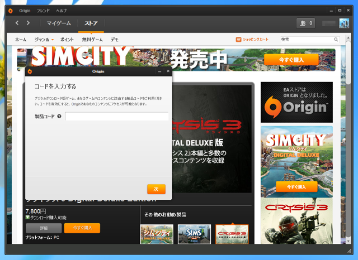The height and width of the screenshot is (260, 358).
Task: Select The Sims 3 recommended thumbnail
Action: pyautogui.click(x=194, y=234)
